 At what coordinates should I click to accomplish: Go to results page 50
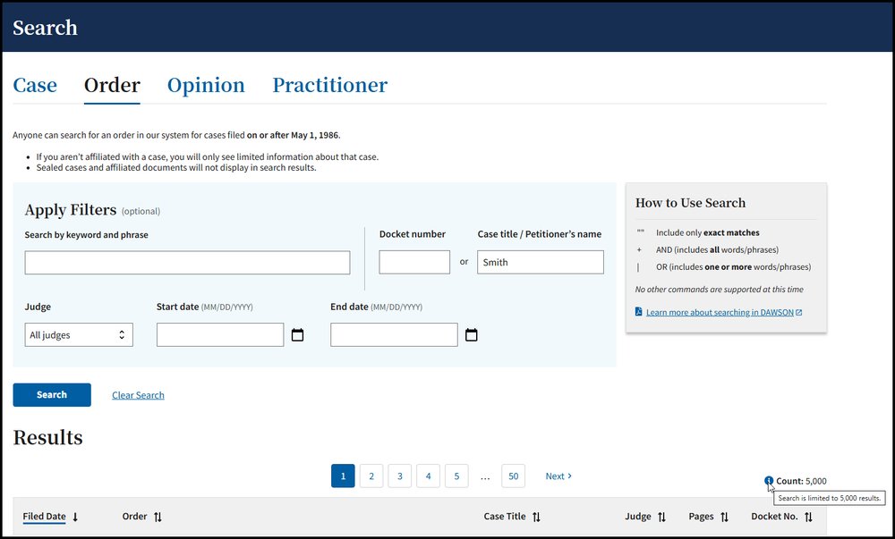(513, 476)
